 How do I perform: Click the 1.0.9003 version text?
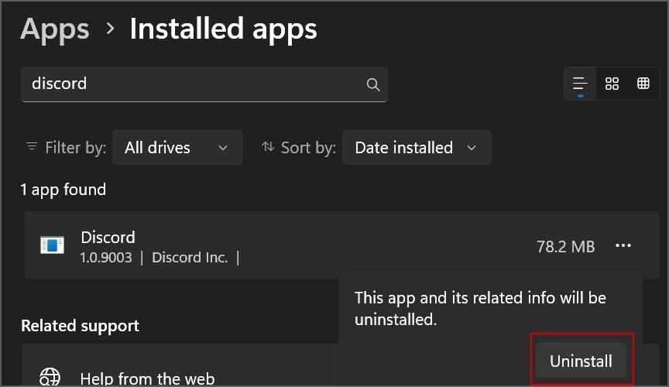click(106, 258)
